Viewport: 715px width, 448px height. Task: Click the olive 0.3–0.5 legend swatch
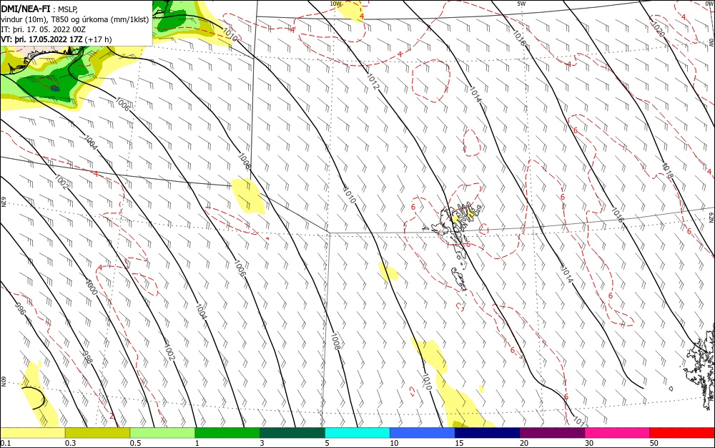(x=97, y=433)
